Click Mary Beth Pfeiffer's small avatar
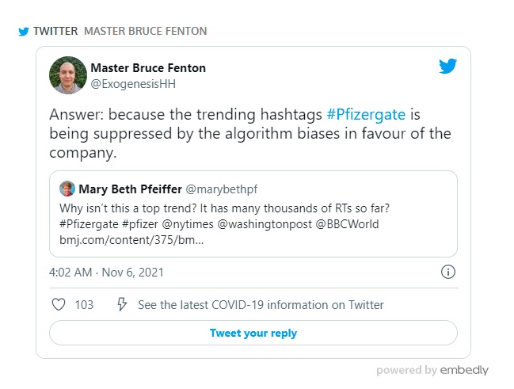This screenshot has height=389, width=514. pyautogui.click(x=67, y=189)
